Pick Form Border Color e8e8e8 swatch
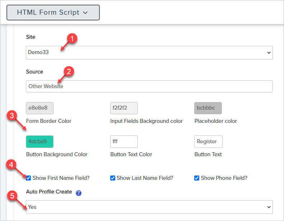284x221 pixels. pos(40,108)
